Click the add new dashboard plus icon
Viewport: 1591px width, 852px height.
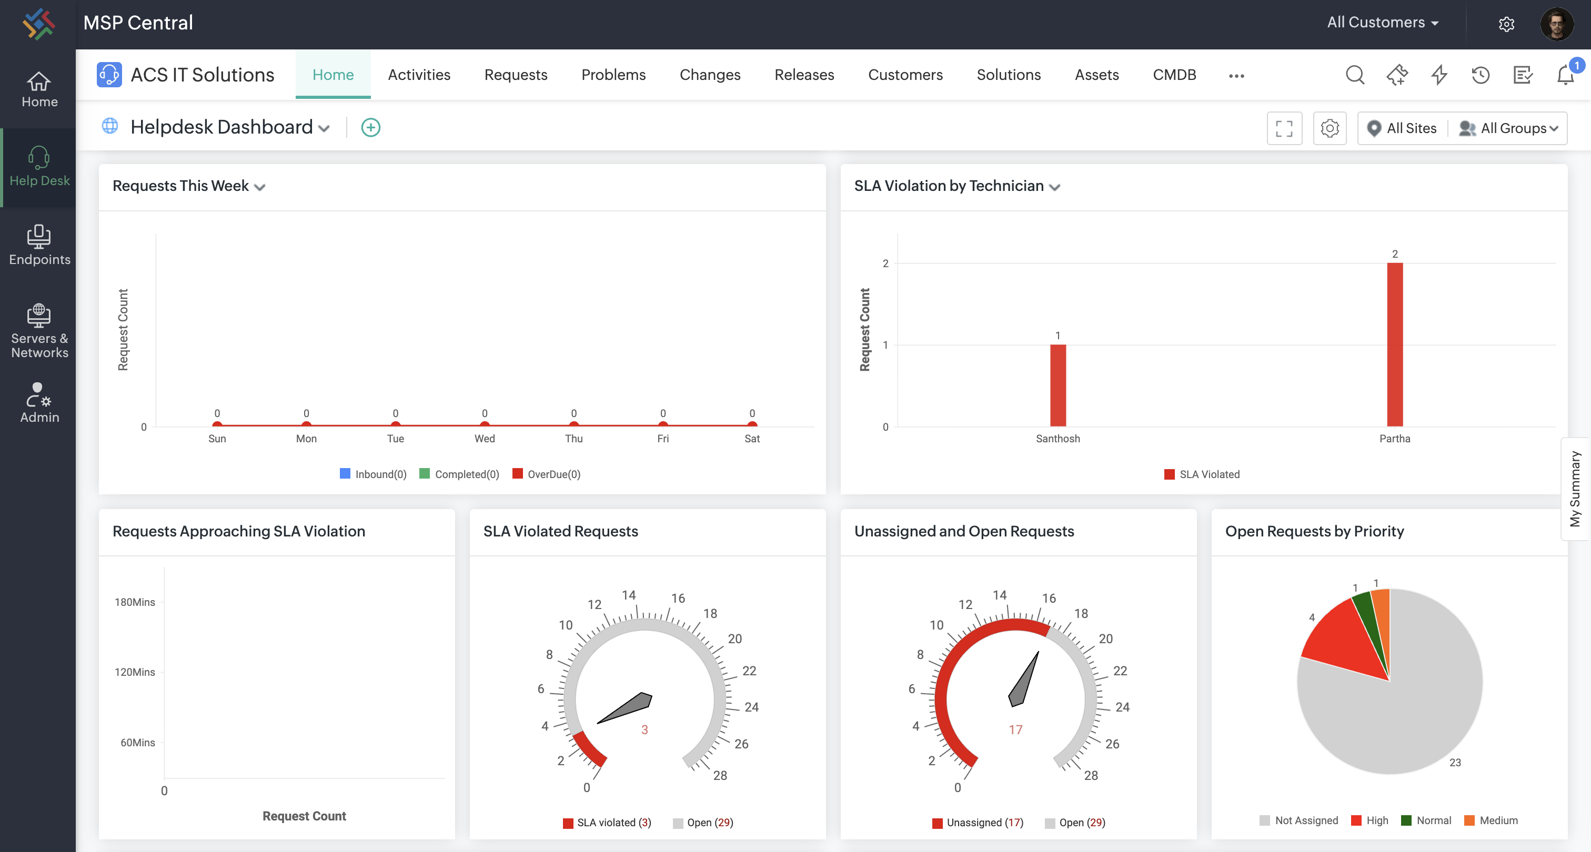click(370, 128)
